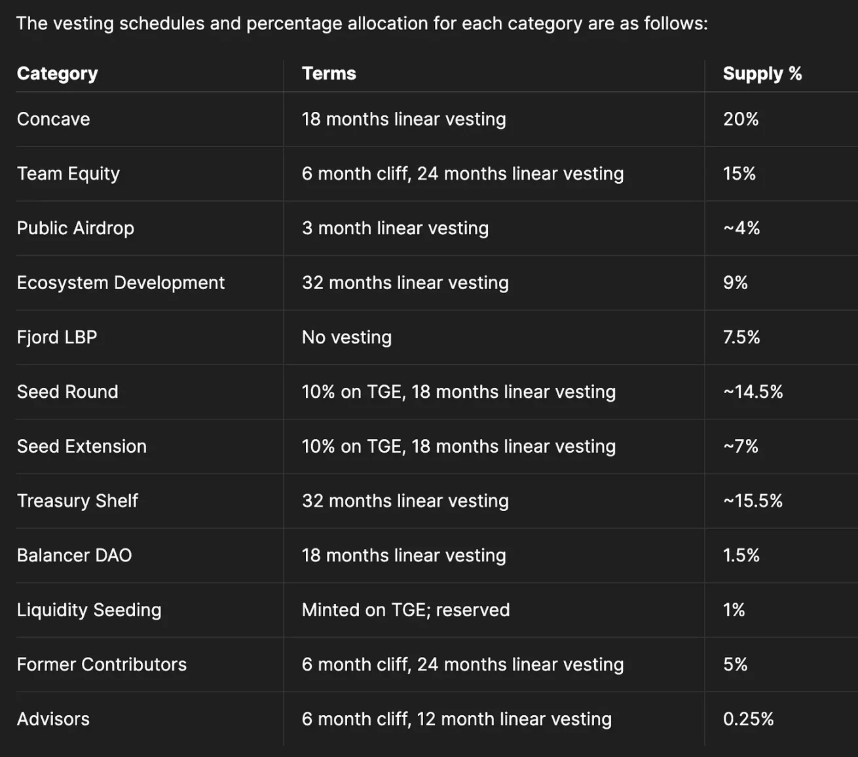Click the Seed Round row label

[x=67, y=391]
